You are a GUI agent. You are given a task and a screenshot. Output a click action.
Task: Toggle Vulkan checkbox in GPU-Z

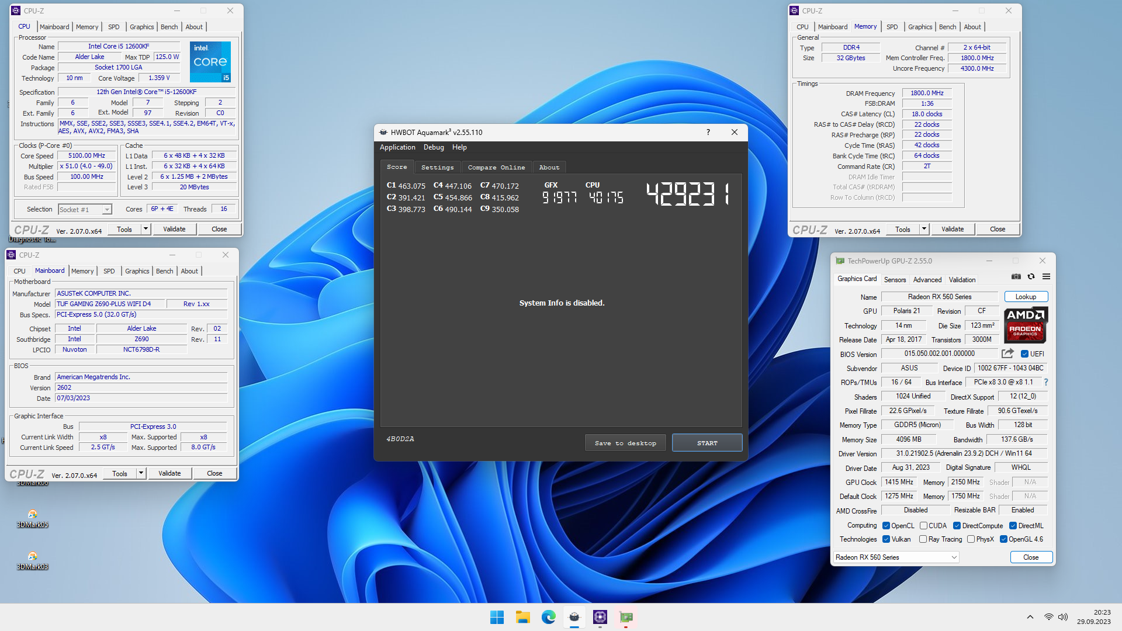pos(886,539)
